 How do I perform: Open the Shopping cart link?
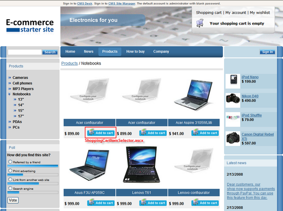click(x=209, y=13)
